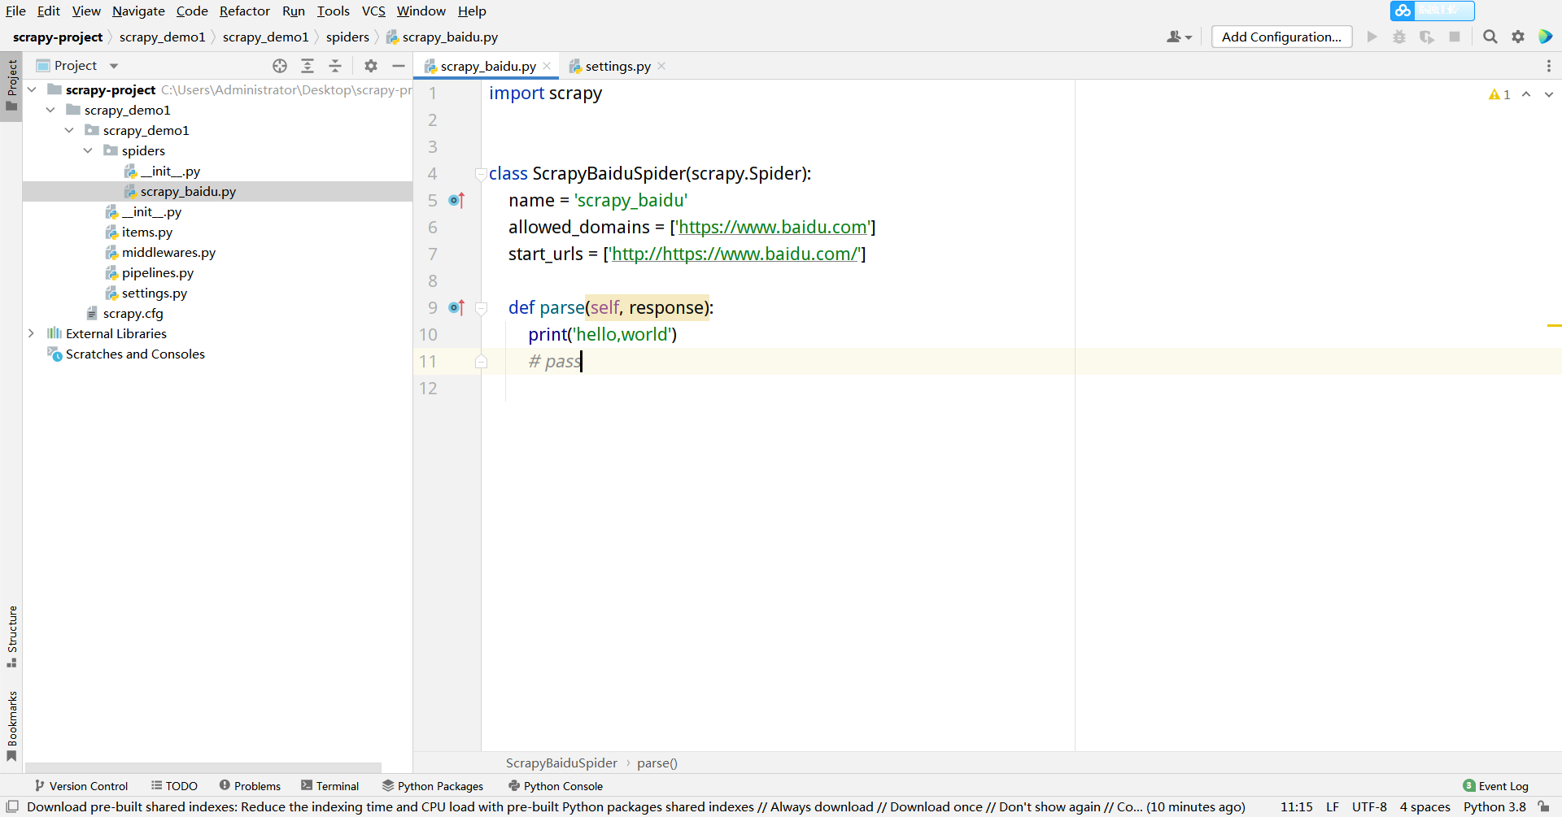Screen dimensions: 1562x817
Task: Open the Navigate menu
Action: (138, 11)
